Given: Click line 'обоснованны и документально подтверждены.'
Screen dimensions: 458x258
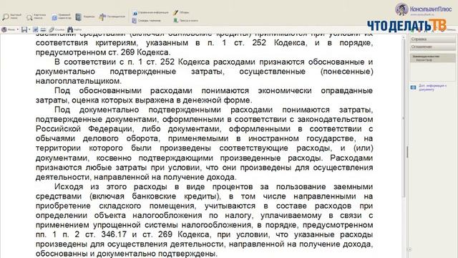Looking at the screenshot, I should [127, 254].
